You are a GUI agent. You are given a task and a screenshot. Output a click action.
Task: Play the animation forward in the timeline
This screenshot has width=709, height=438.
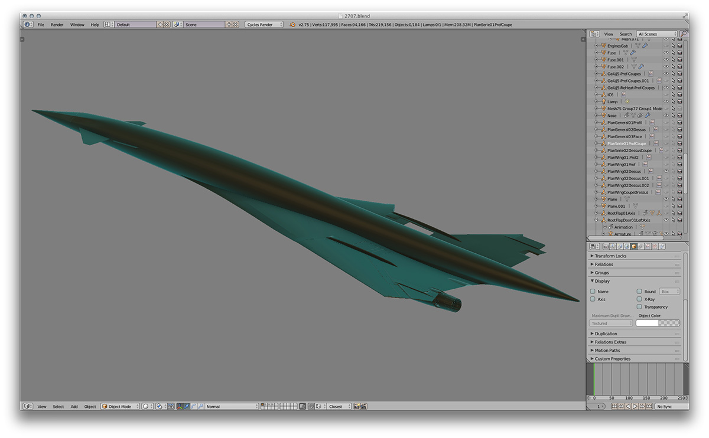pyautogui.click(x=635, y=406)
